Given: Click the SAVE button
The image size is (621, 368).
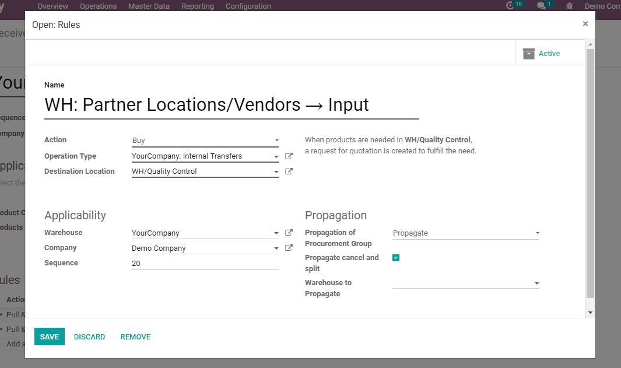Looking at the screenshot, I should 50,337.
